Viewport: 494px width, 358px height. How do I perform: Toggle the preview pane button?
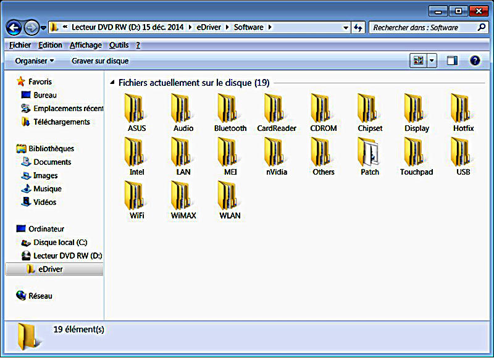[452, 60]
